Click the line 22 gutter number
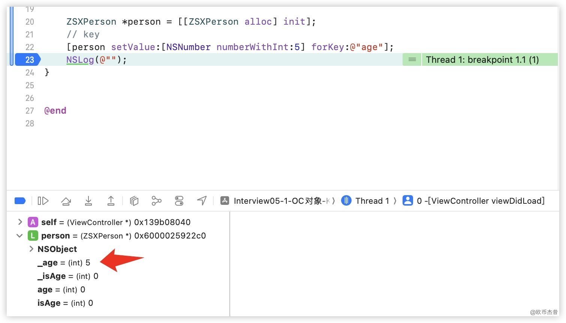 30,47
